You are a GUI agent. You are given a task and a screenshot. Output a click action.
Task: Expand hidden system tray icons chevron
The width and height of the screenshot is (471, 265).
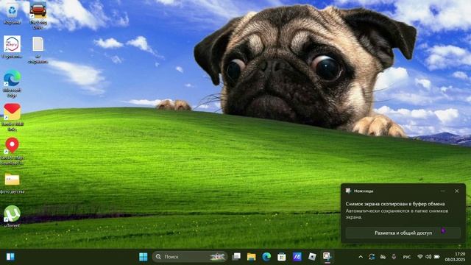[361, 257]
